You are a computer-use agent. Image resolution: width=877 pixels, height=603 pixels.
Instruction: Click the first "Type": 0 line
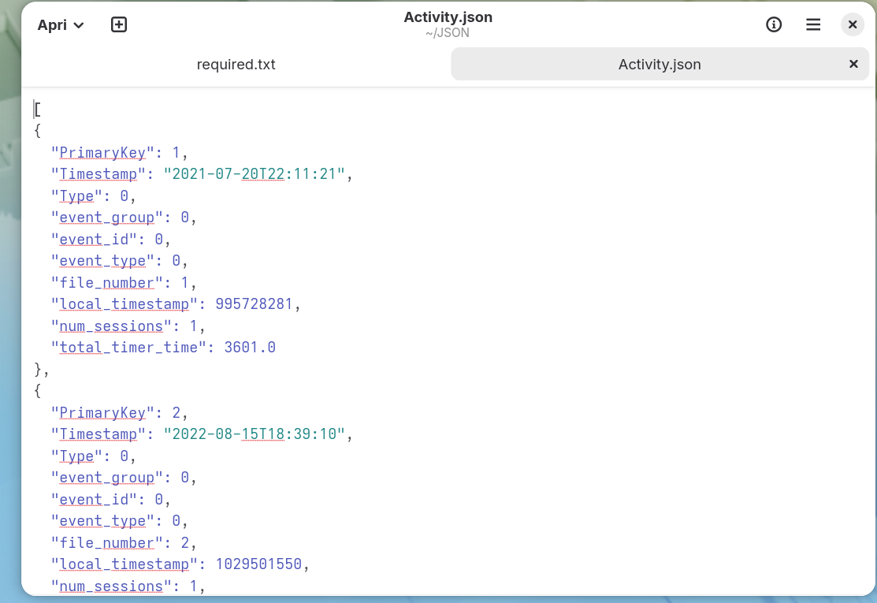[94, 195]
